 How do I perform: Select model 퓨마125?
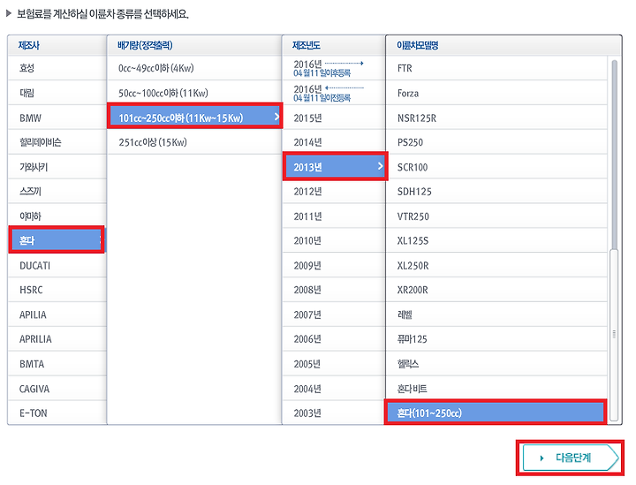pyautogui.click(x=496, y=339)
